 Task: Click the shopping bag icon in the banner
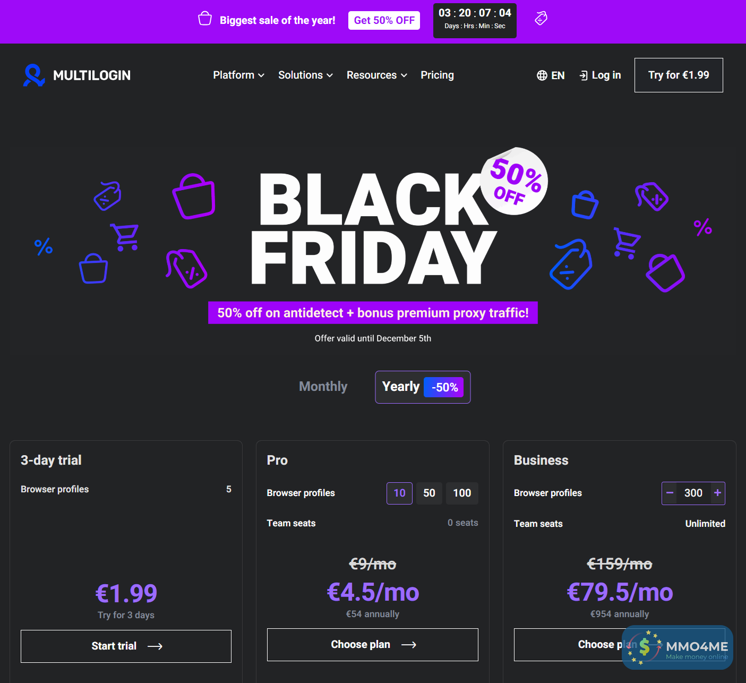tap(204, 18)
